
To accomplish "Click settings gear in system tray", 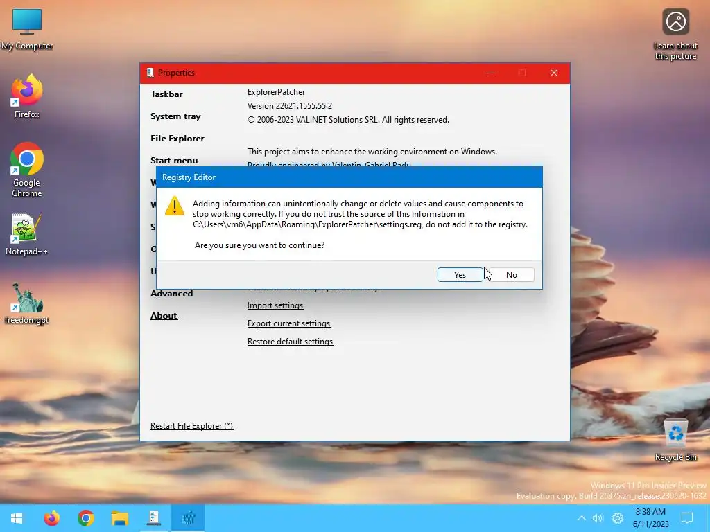I will 618,518.
